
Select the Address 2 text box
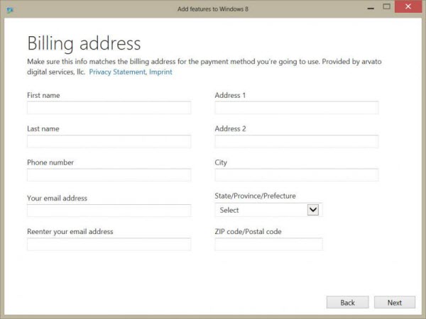point(297,141)
